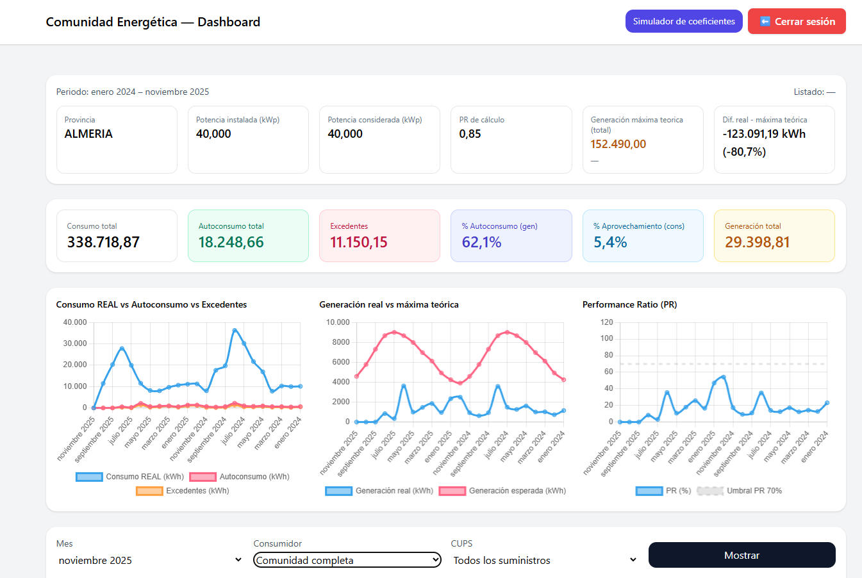Select the Autoconsumo total card

point(248,236)
